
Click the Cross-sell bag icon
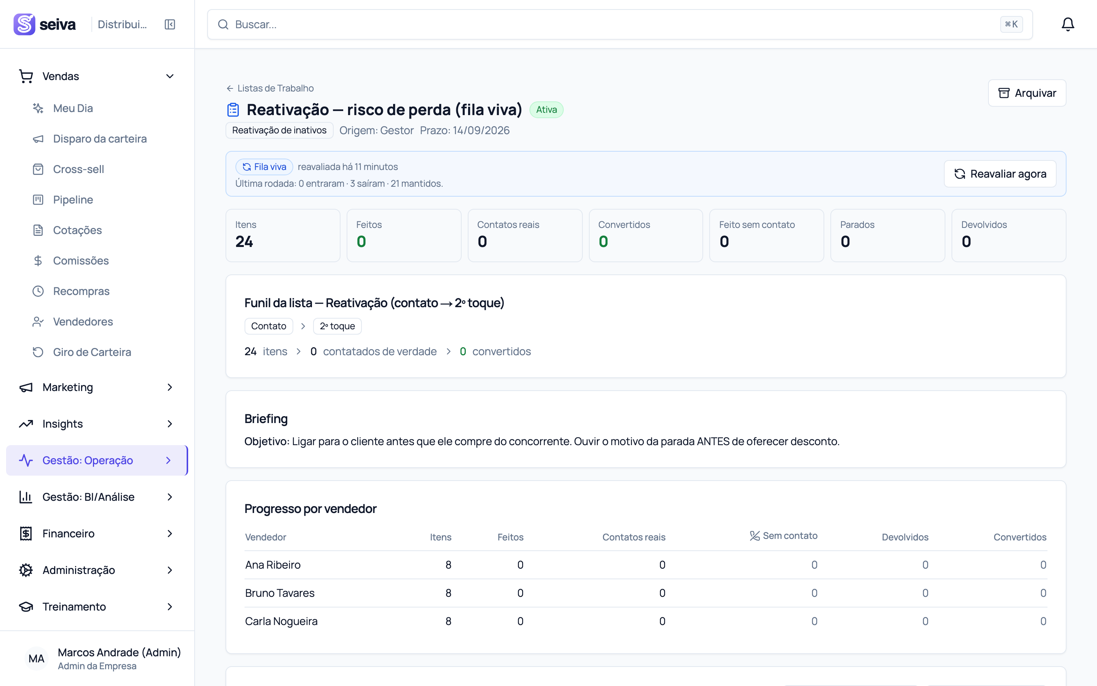(x=38, y=169)
